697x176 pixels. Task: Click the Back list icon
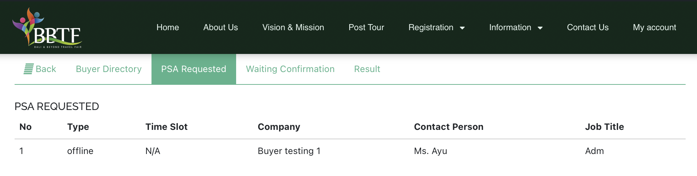pyautogui.click(x=28, y=69)
